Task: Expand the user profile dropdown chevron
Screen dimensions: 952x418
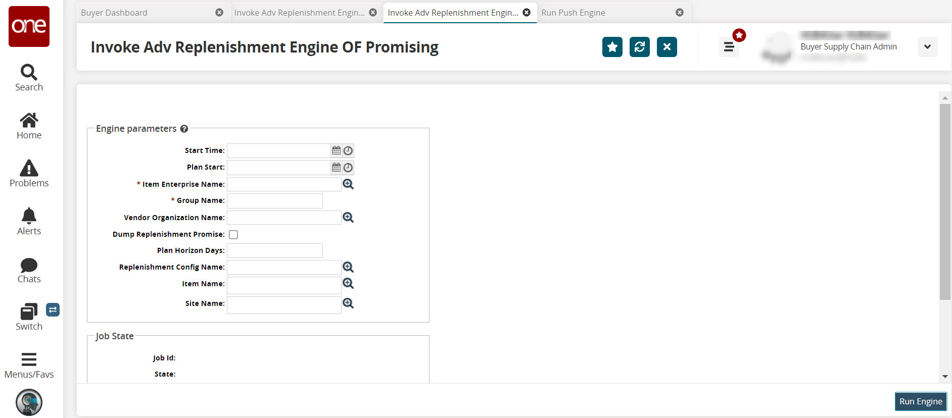Action: (x=927, y=47)
